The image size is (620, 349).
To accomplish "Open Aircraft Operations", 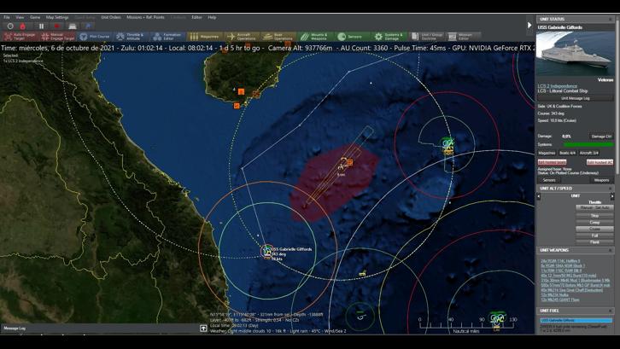I will point(242,37).
